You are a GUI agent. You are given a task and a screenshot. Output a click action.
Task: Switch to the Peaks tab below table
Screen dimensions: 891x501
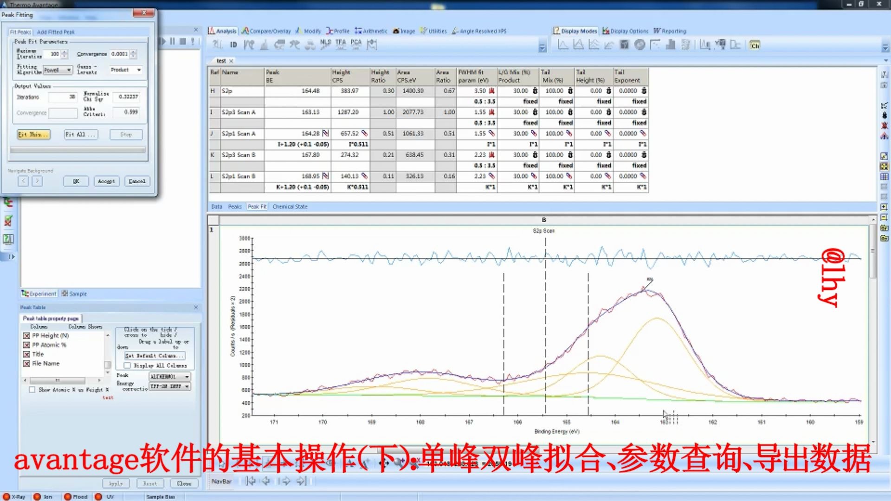235,207
